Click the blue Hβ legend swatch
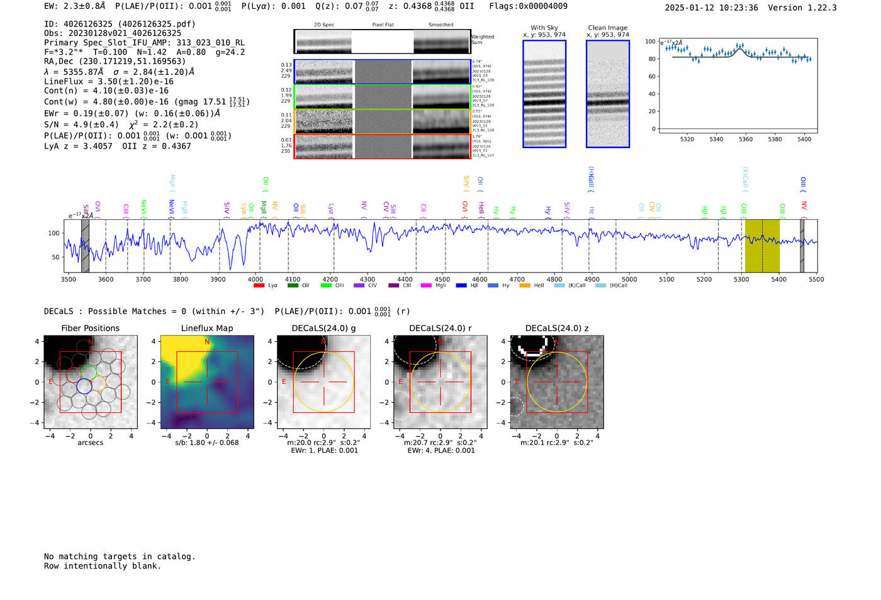The height and width of the screenshot is (600, 881). (461, 286)
